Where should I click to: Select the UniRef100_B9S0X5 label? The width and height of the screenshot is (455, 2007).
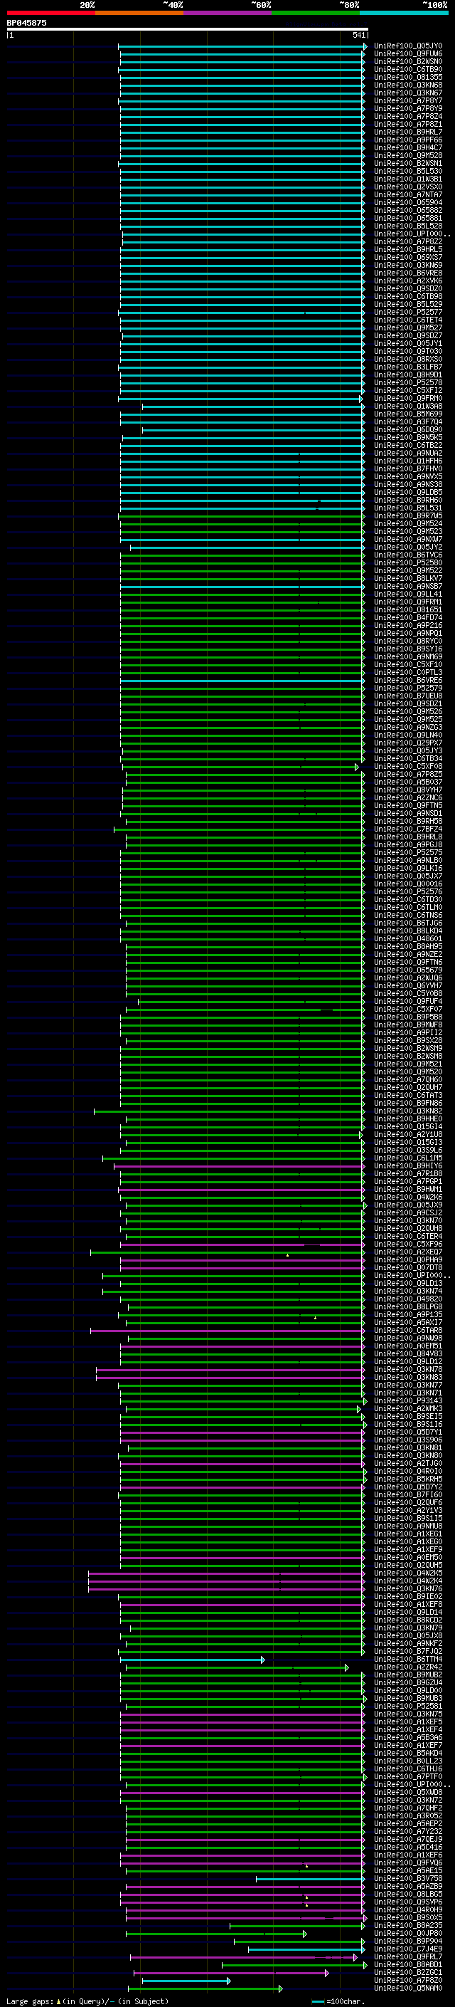pos(408,1918)
